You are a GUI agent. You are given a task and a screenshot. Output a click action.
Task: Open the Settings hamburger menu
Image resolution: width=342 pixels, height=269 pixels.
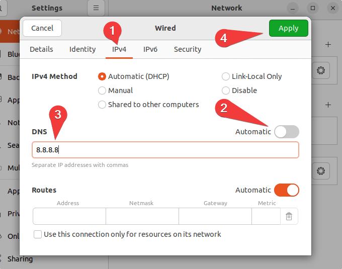[x=96, y=8]
